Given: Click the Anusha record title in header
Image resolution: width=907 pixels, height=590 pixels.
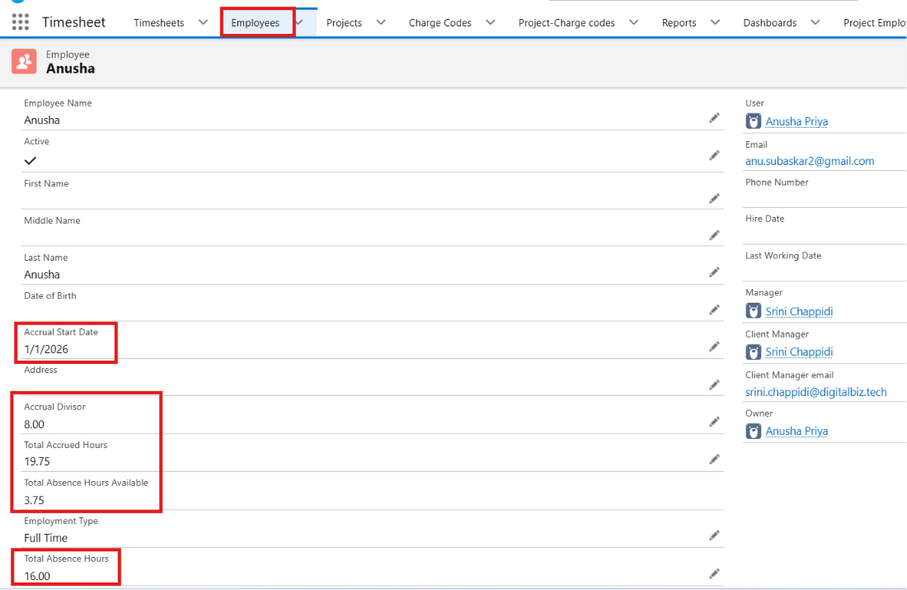Looking at the screenshot, I should click(x=71, y=68).
